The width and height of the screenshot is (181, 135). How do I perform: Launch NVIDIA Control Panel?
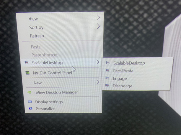click(x=52, y=73)
